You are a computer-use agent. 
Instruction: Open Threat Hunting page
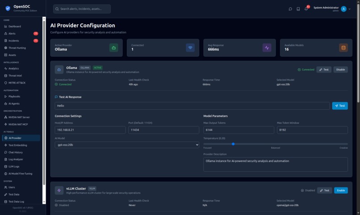click(x=21, y=48)
